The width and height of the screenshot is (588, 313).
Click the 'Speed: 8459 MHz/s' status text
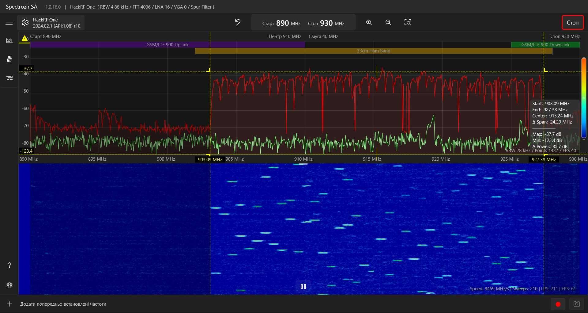click(x=489, y=289)
